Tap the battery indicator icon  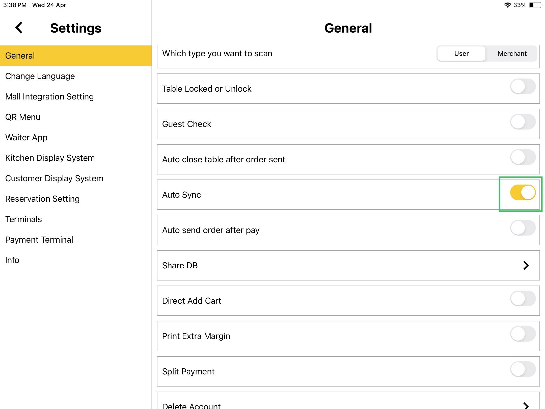[535, 5]
